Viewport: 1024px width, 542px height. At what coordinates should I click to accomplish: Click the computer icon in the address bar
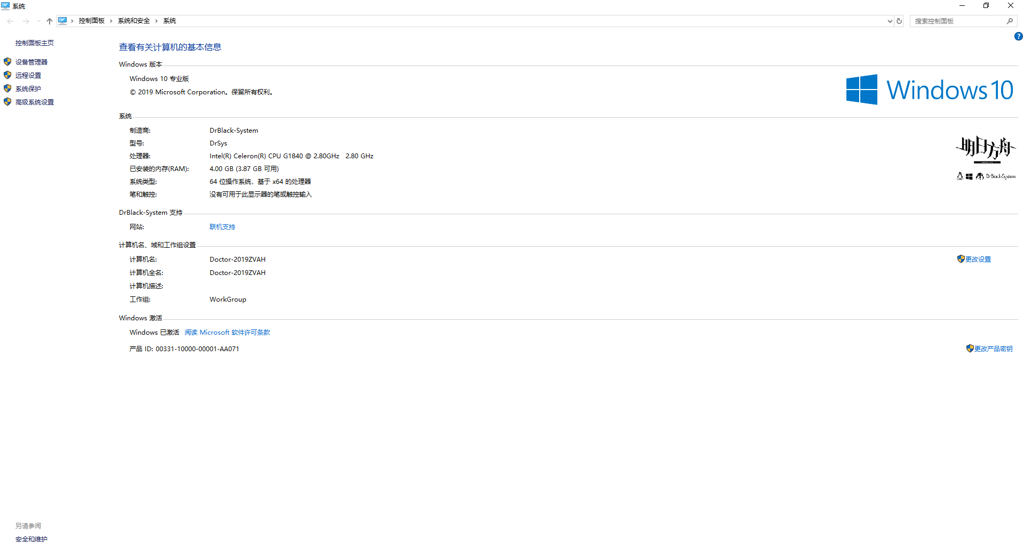click(62, 21)
